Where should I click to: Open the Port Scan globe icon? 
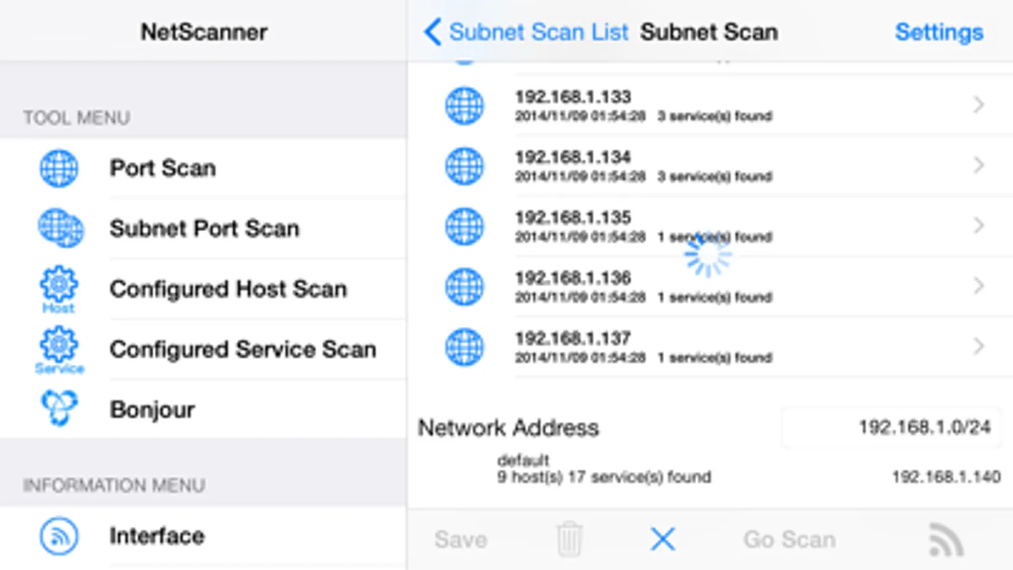[x=59, y=168]
